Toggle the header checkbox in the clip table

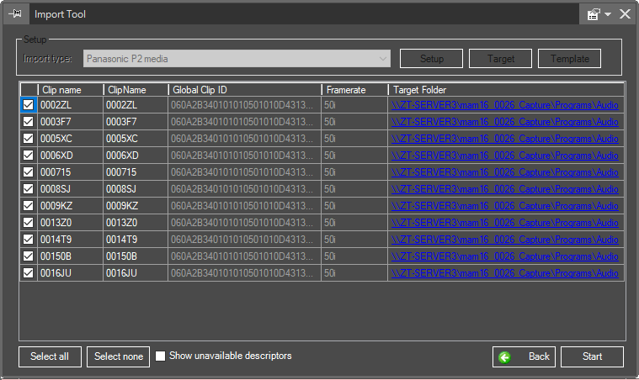(x=29, y=89)
